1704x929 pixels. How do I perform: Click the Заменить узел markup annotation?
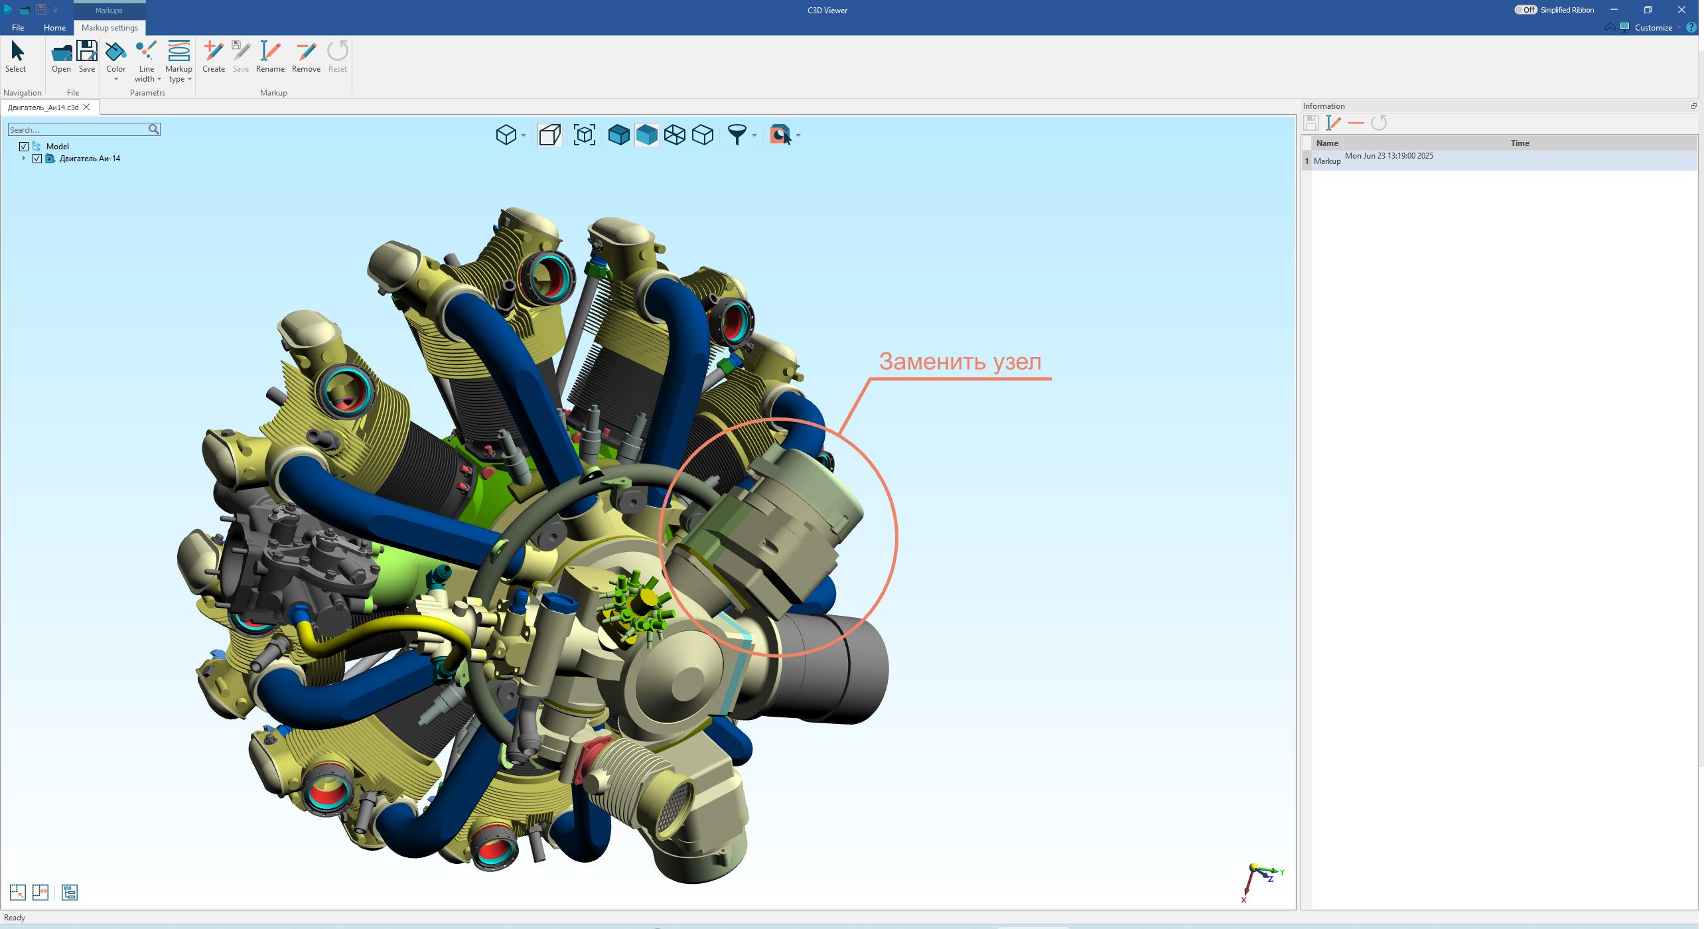pos(960,362)
